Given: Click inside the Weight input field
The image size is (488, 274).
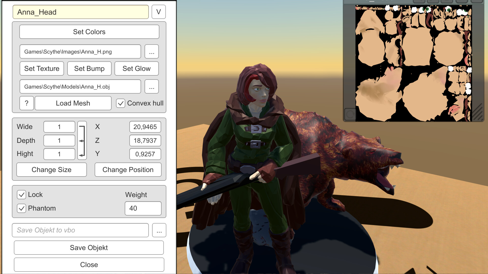Looking at the screenshot, I should click(143, 208).
